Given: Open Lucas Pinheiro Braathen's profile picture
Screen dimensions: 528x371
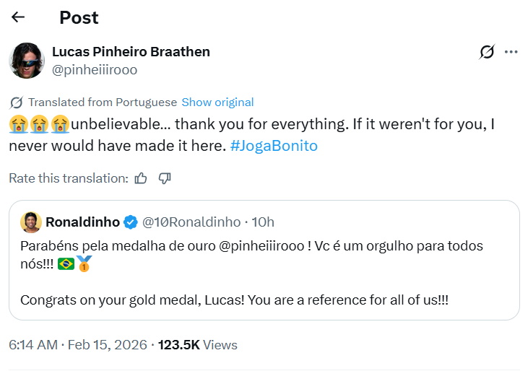Looking at the screenshot, I should [27, 61].
